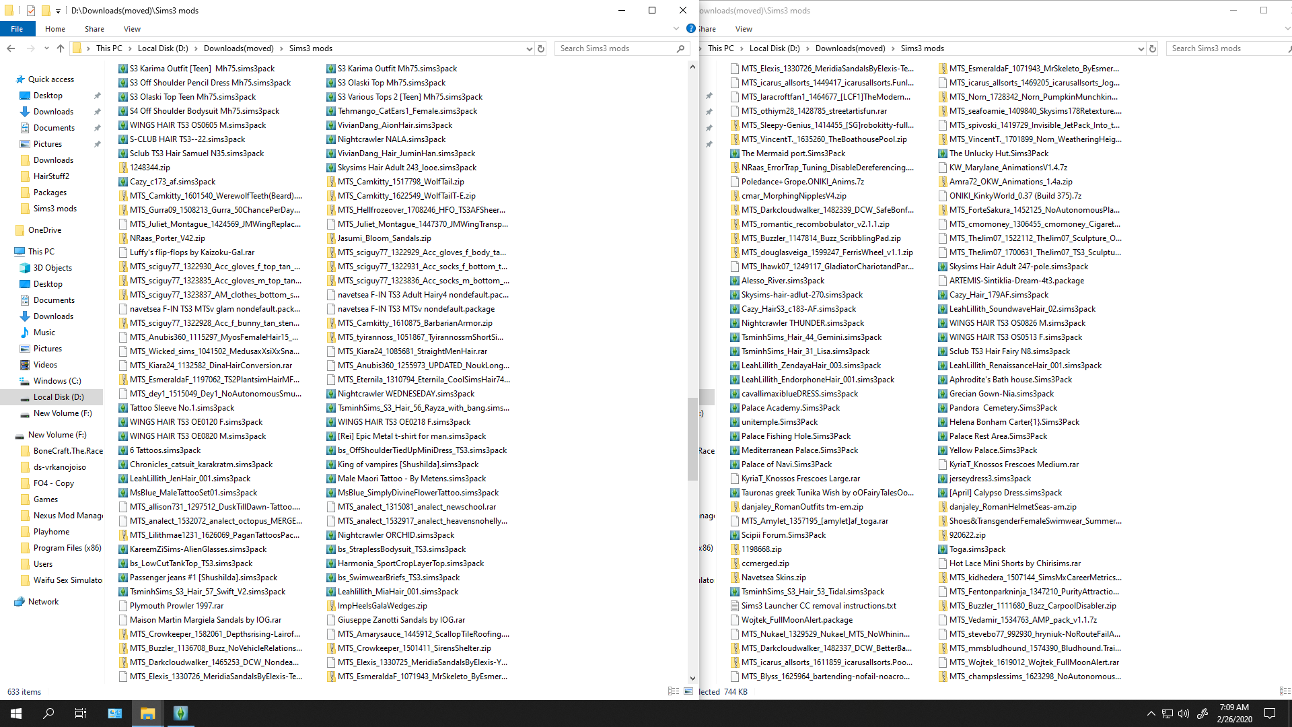1292x727 pixels.
Task: Open 3D Objects folder in sidebar
Action: coord(52,268)
